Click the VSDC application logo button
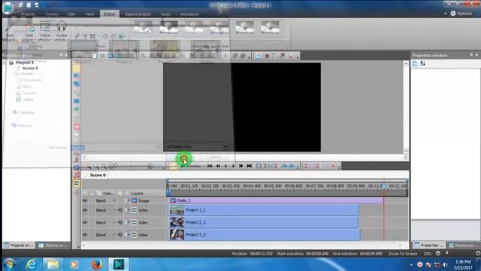481x271 pixels. coord(8,8)
